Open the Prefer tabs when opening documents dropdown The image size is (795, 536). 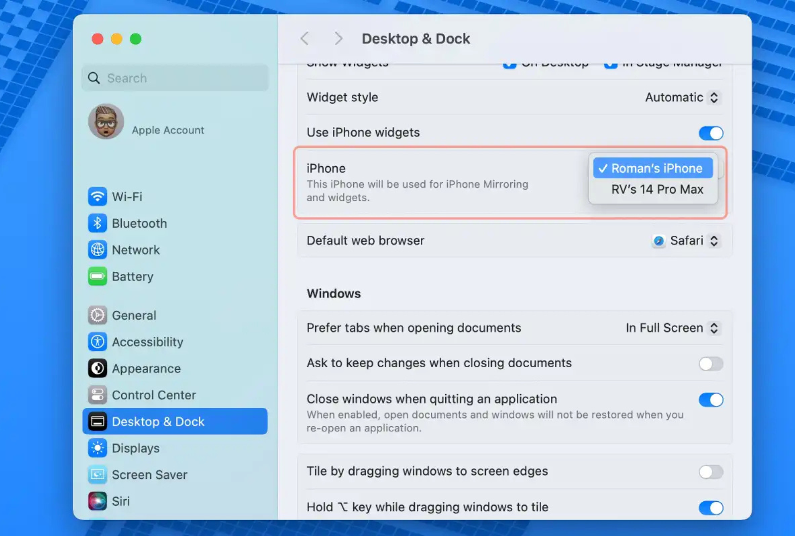[672, 328]
